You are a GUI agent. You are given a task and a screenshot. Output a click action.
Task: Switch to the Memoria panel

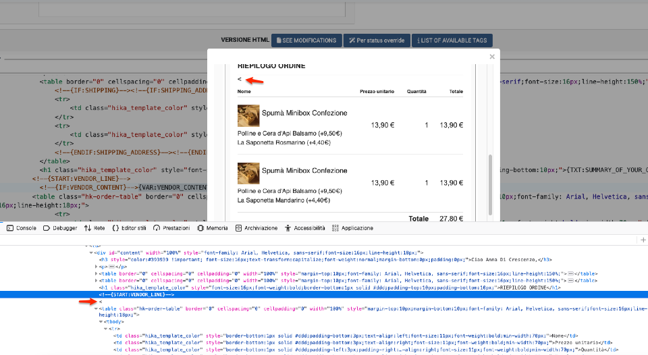(211, 228)
